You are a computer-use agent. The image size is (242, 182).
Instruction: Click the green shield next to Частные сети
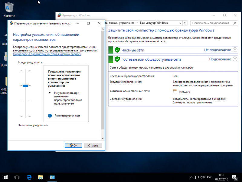pos(117,50)
